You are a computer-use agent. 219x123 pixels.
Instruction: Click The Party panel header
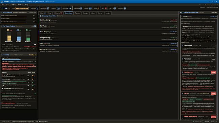point(19,55)
